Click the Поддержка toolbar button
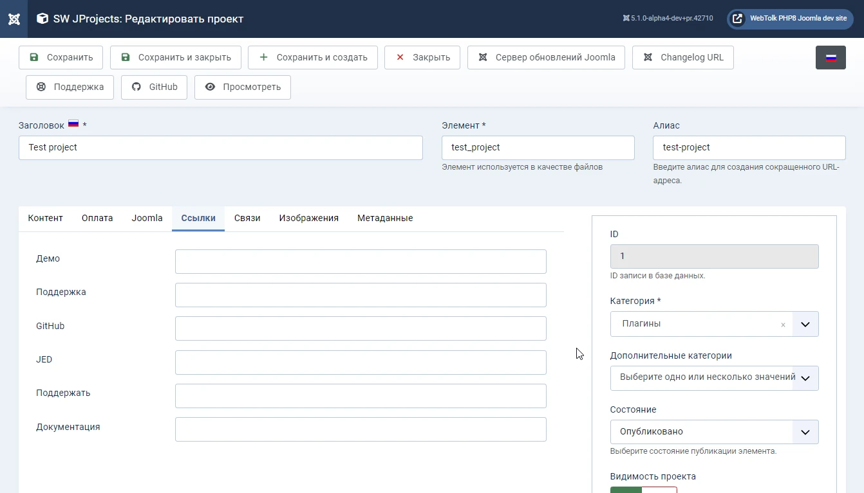 (x=70, y=87)
